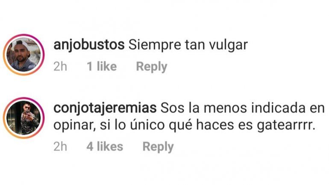Select the 'Siempre tan vulgar' comment text
The height and width of the screenshot is (185, 329).
click(188, 45)
